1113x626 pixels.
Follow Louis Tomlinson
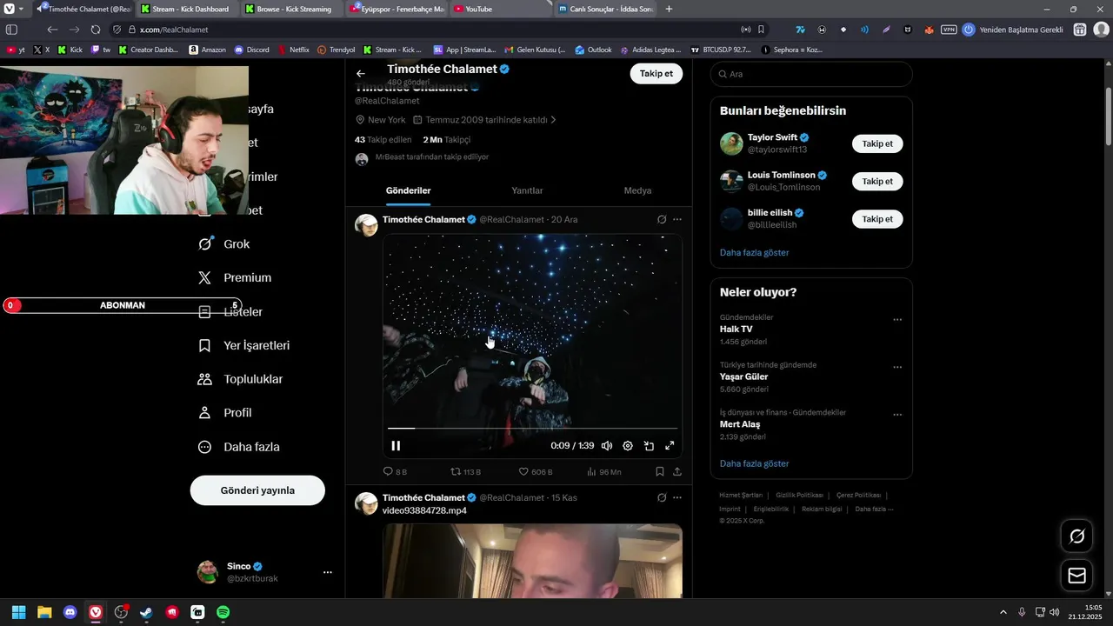[877, 181]
